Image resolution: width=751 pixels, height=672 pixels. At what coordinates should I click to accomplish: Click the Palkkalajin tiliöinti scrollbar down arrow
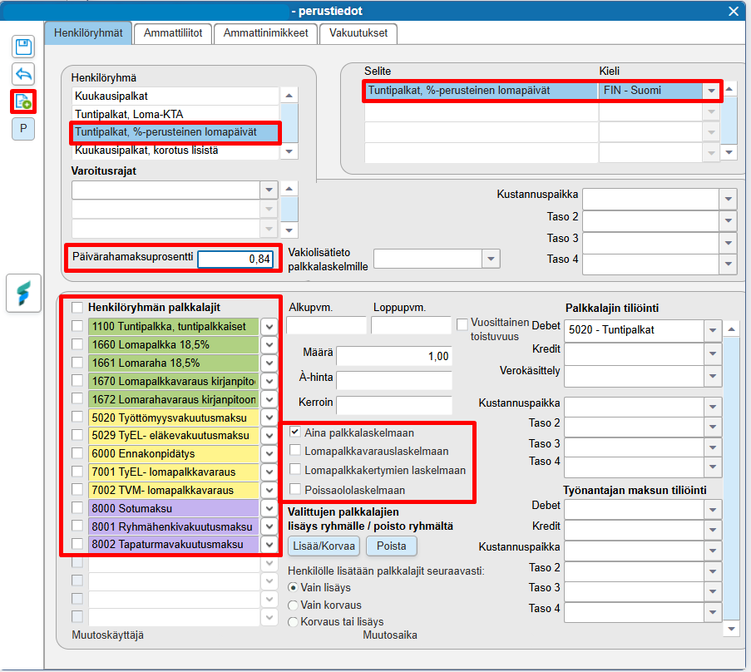click(x=731, y=629)
